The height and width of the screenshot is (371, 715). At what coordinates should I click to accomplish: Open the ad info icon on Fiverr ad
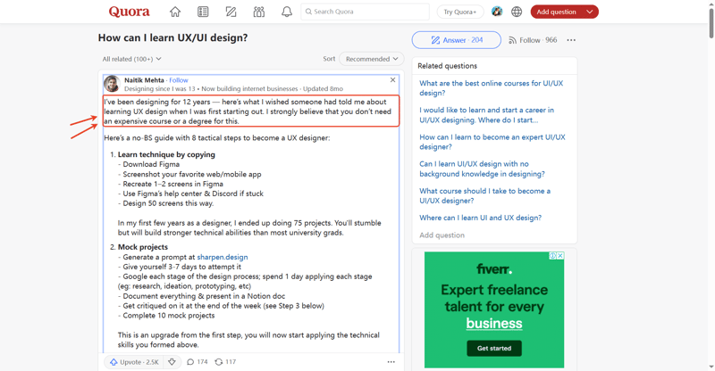[x=552, y=255]
